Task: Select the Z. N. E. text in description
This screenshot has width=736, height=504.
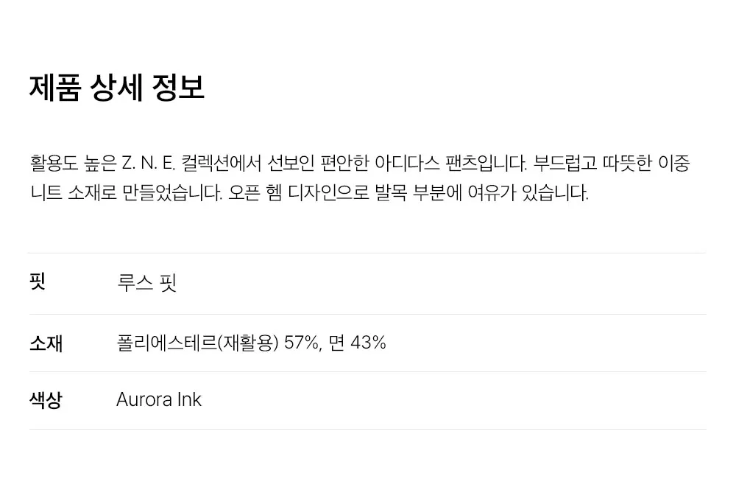Action: coord(149,163)
